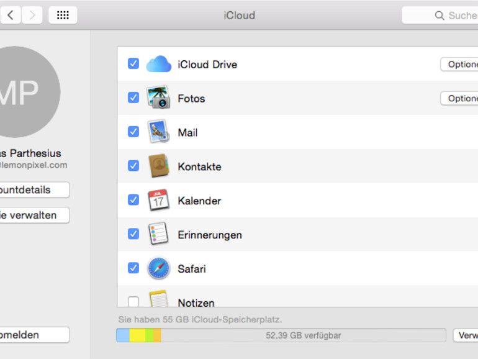Click the search magnifier icon
The image size is (478, 359).
pyautogui.click(x=440, y=16)
